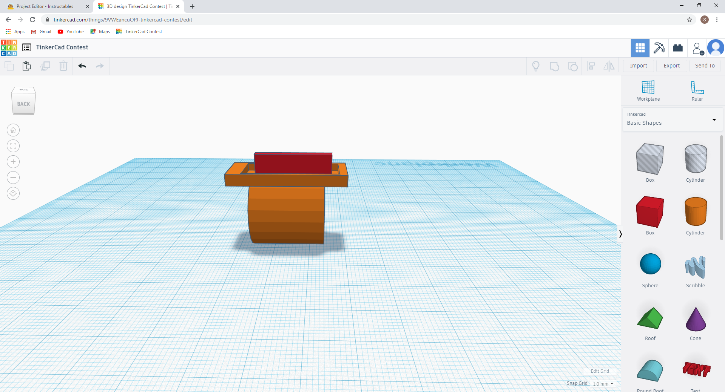Undo the last action
This screenshot has height=392, width=725.
(x=82, y=66)
